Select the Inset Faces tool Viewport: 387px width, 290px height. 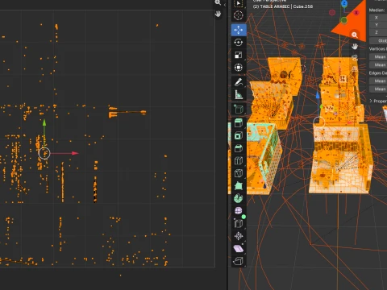pyautogui.click(x=239, y=136)
